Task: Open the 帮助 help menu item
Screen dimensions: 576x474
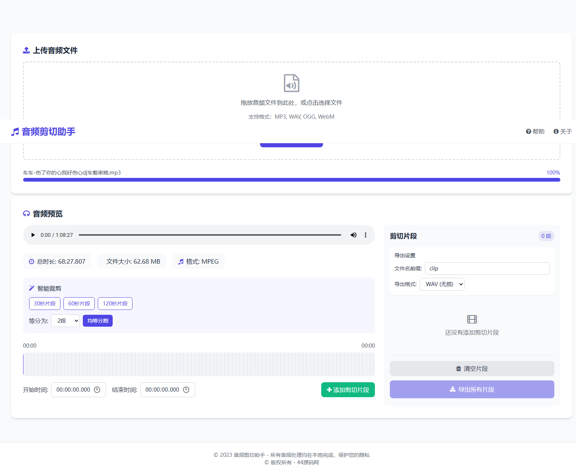Action: point(535,131)
